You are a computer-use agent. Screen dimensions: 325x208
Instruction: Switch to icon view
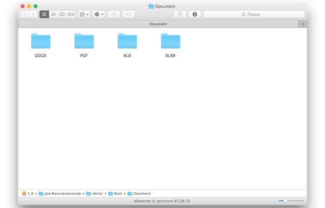pyautogui.click(x=44, y=14)
